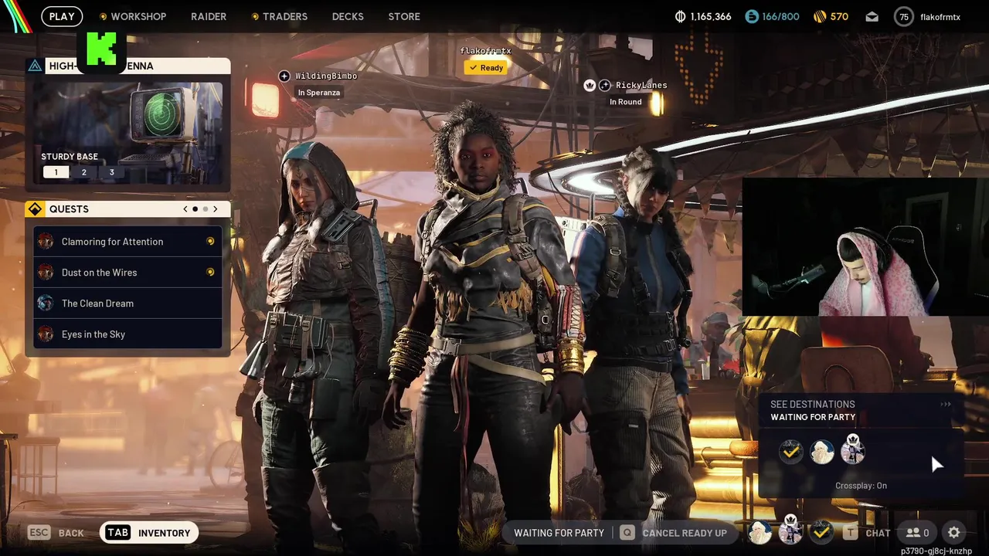
Task: Click the white-haired avatar in the party panel
Action: (822, 451)
